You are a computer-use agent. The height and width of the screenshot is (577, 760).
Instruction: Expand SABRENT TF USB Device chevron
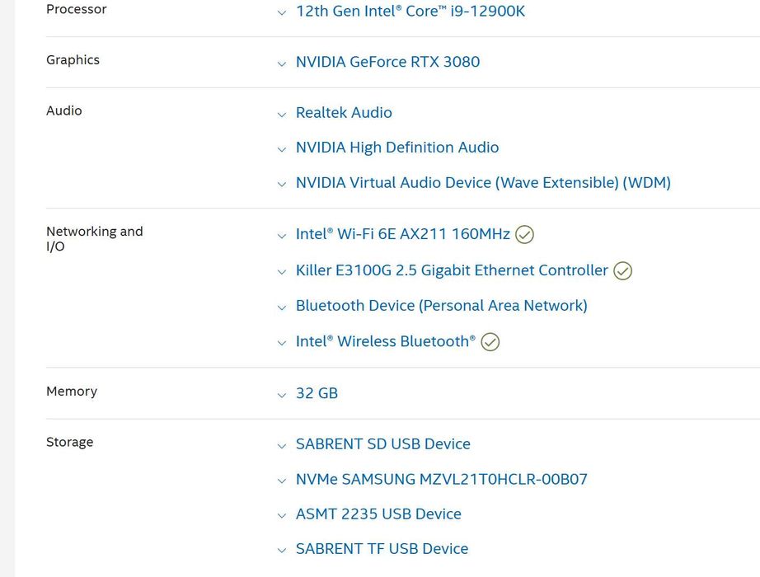[x=282, y=551]
